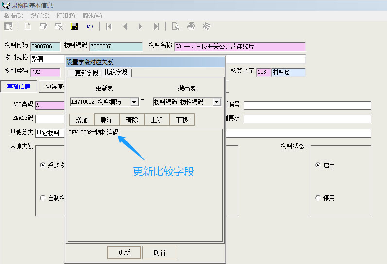This screenshot has height=264, width=387.
Task: Select the 启用 radio button
Action: (x=318, y=165)
